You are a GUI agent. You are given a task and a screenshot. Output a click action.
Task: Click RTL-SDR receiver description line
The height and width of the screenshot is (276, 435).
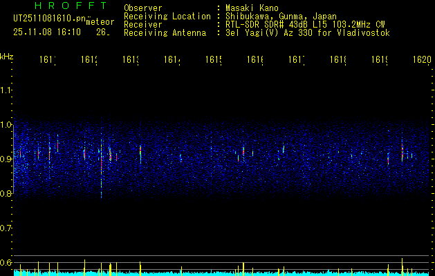(305, 25)
